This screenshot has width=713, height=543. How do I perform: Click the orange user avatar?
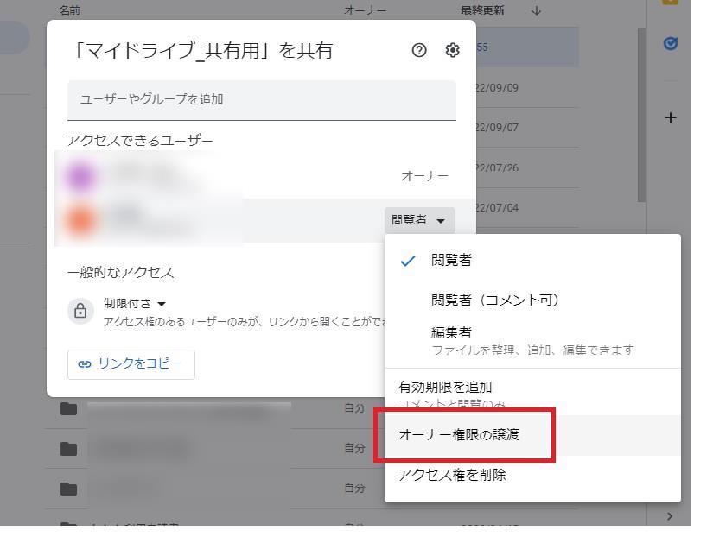(x=80, y=220)
